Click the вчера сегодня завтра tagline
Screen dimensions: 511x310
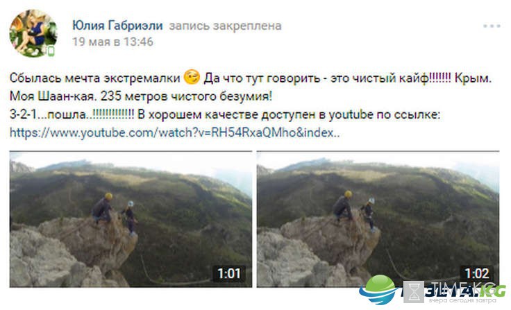tap(461, 300)
